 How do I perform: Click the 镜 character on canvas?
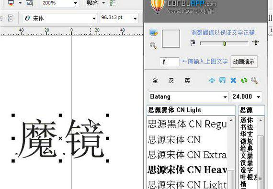pyautogui.click(x=85, y=138)
